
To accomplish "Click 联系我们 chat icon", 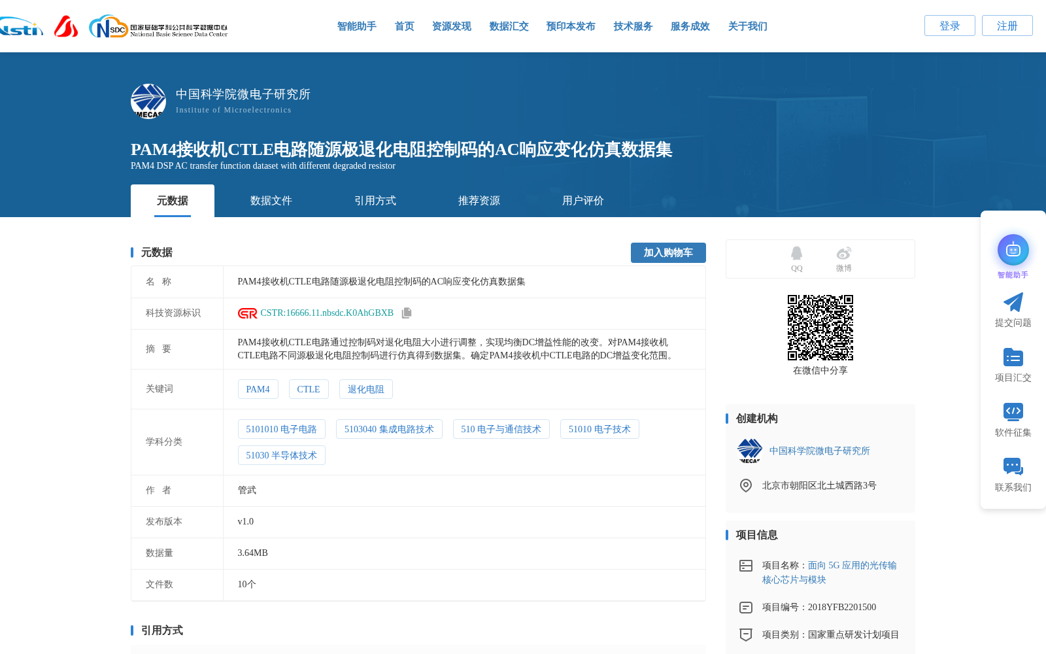I will (1013, 466).
